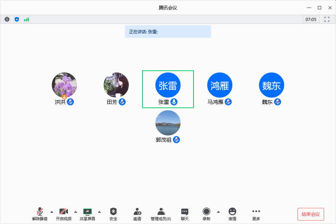Screen dimensions: 336x224
Task: Open the 安全 security options
Action: 113,213
